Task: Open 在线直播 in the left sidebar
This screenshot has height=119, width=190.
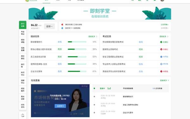Action: [x=23, y=49]
